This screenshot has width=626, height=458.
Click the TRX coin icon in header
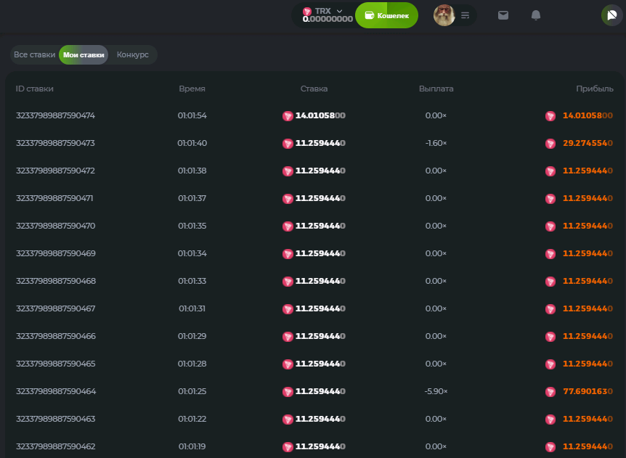pyautogui.click(x=307, y=11)
